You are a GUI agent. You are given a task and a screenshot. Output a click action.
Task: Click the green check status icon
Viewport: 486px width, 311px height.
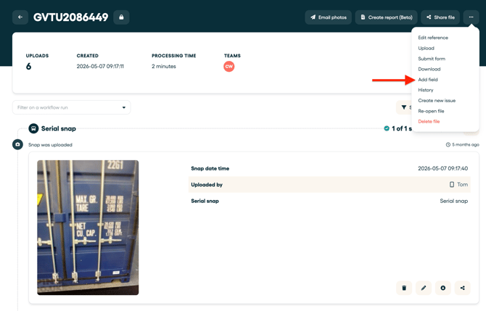click(x=387, y=128)
